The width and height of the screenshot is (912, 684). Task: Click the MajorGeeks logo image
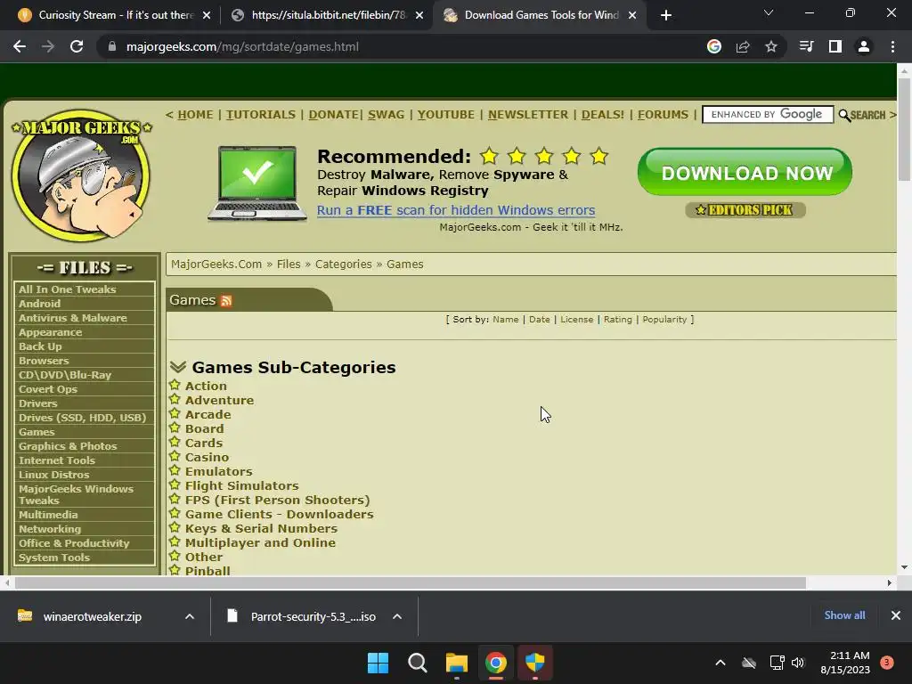point(81,175)
